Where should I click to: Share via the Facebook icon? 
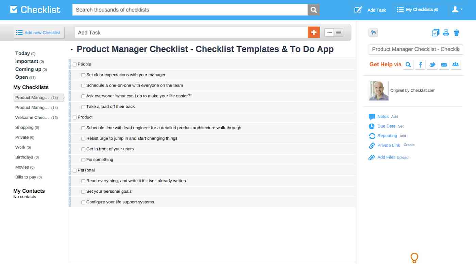(x=420, y=64)
